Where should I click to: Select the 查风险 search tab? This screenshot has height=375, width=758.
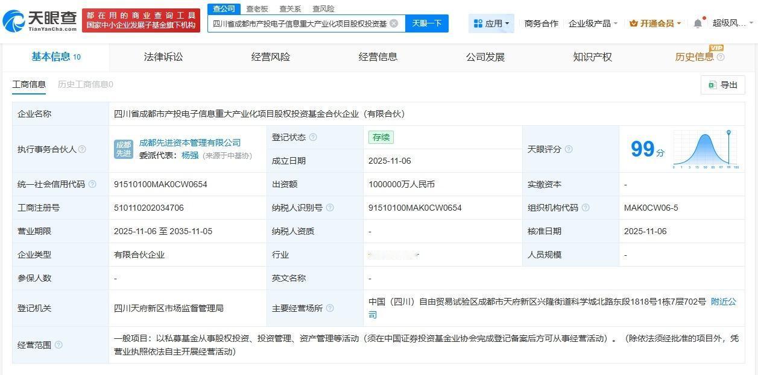coord(323,8)
